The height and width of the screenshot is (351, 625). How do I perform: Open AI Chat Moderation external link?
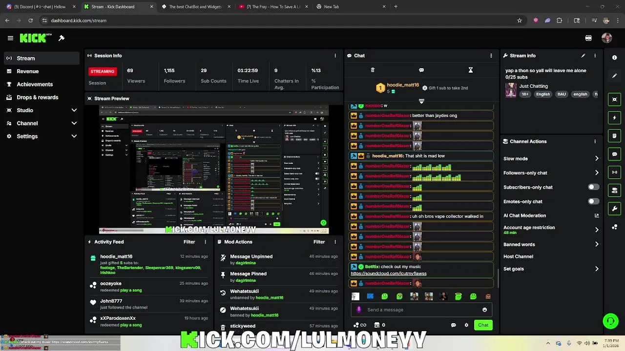pyautogui.click(x=597, y=215)
